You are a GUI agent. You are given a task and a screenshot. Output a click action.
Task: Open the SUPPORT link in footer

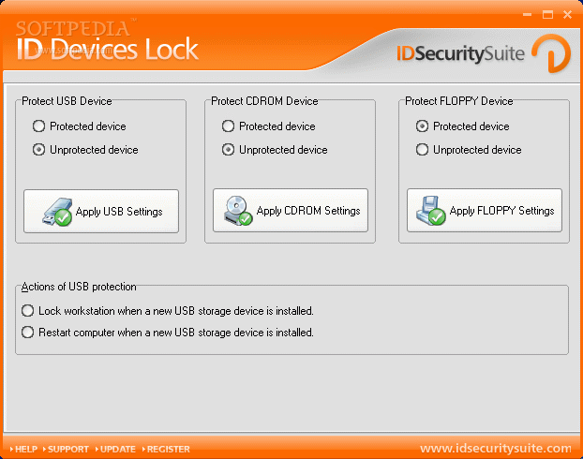66,449
